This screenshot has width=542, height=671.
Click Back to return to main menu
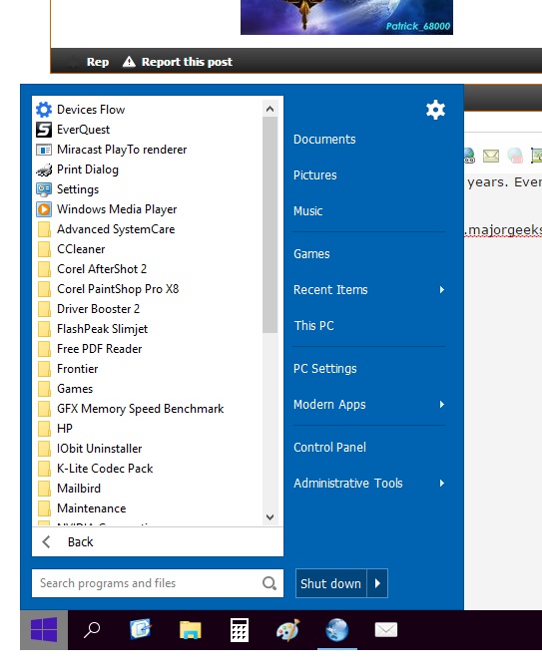click(80, 541)
